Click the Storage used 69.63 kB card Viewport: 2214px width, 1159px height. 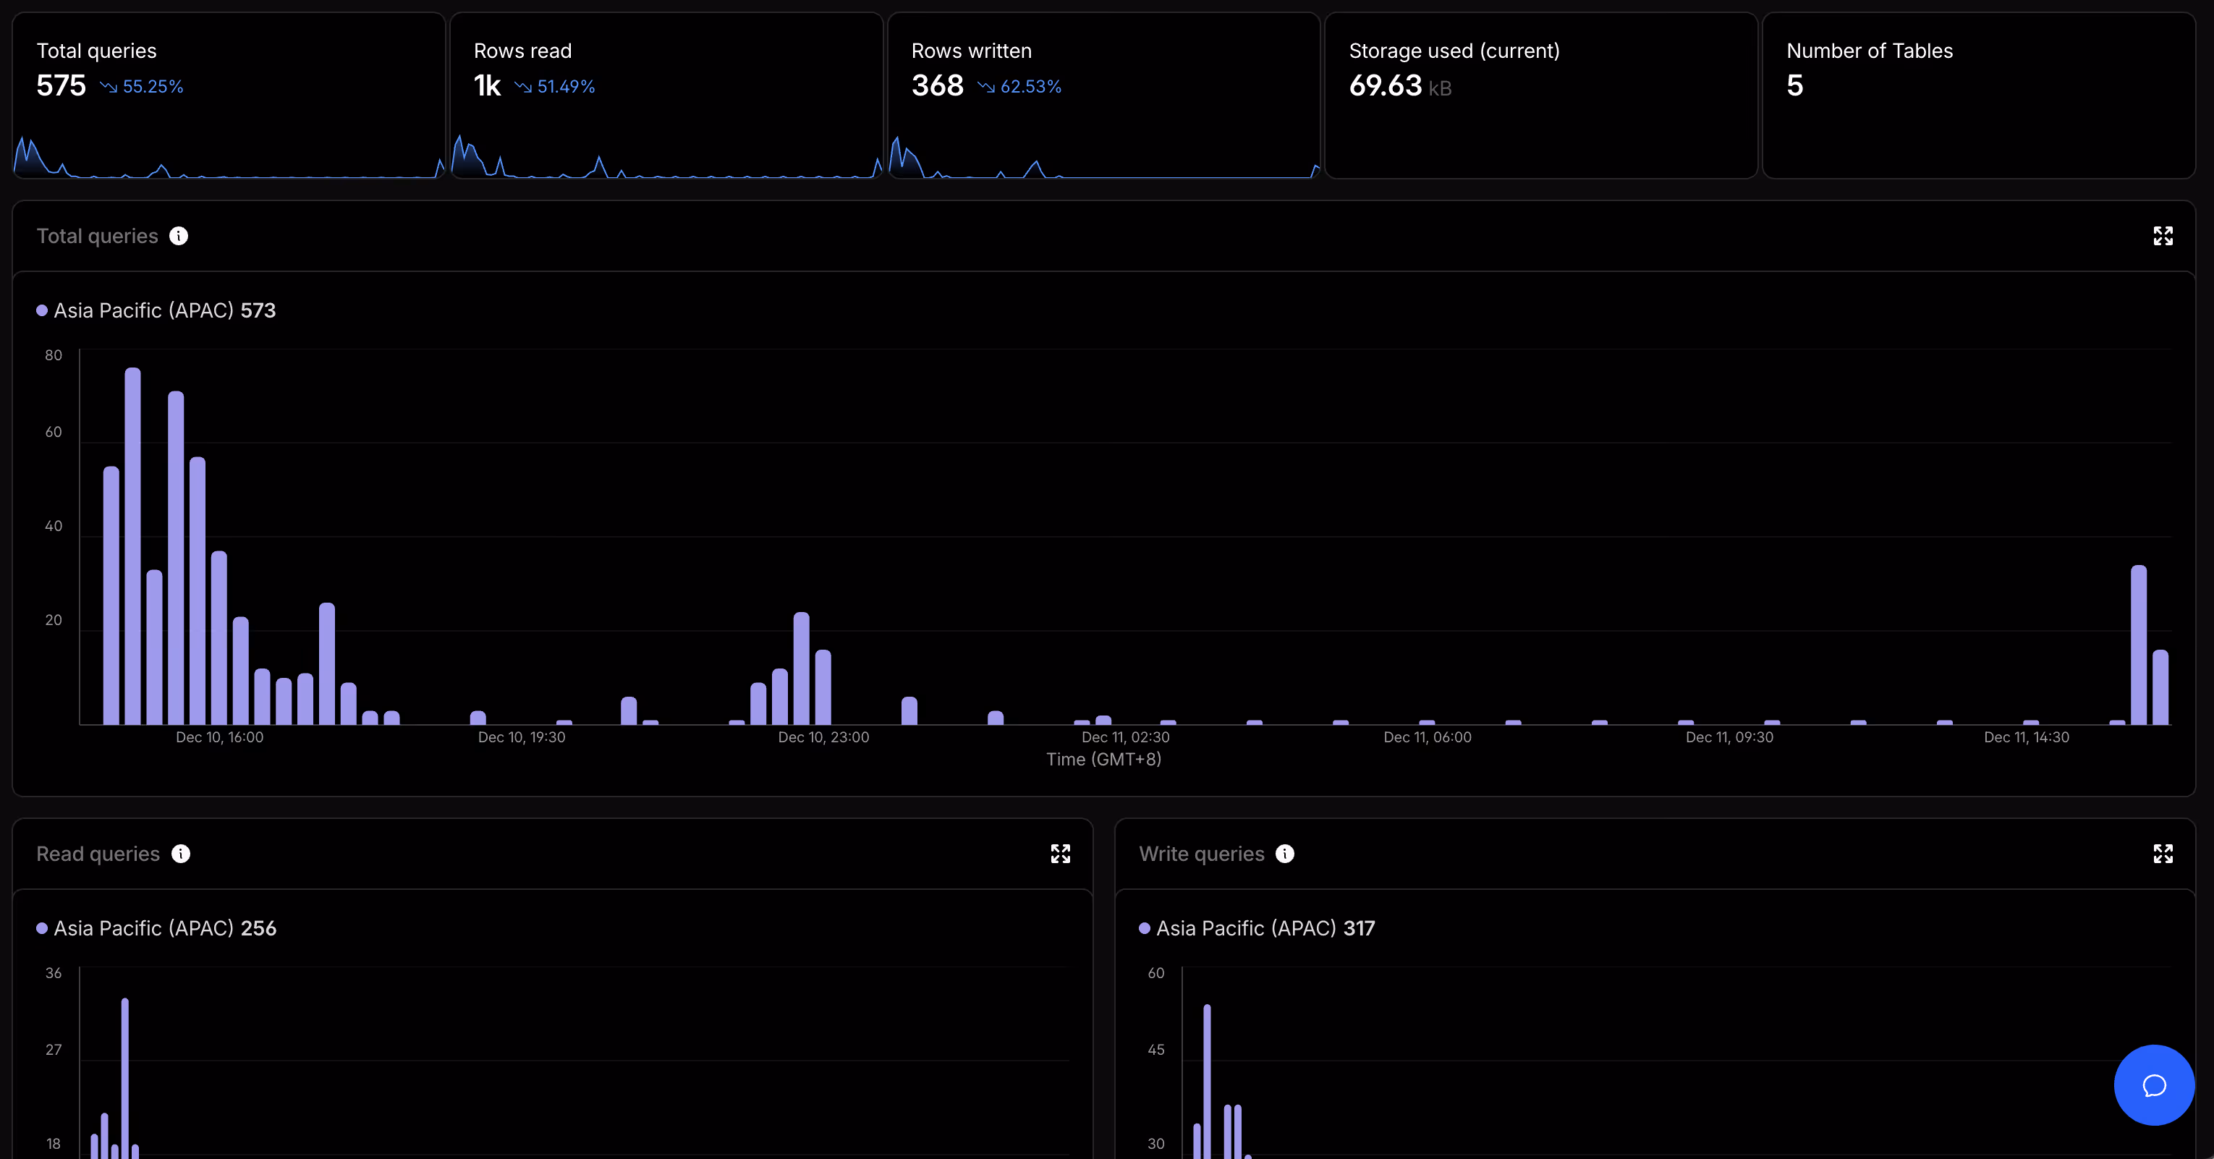1540,95
